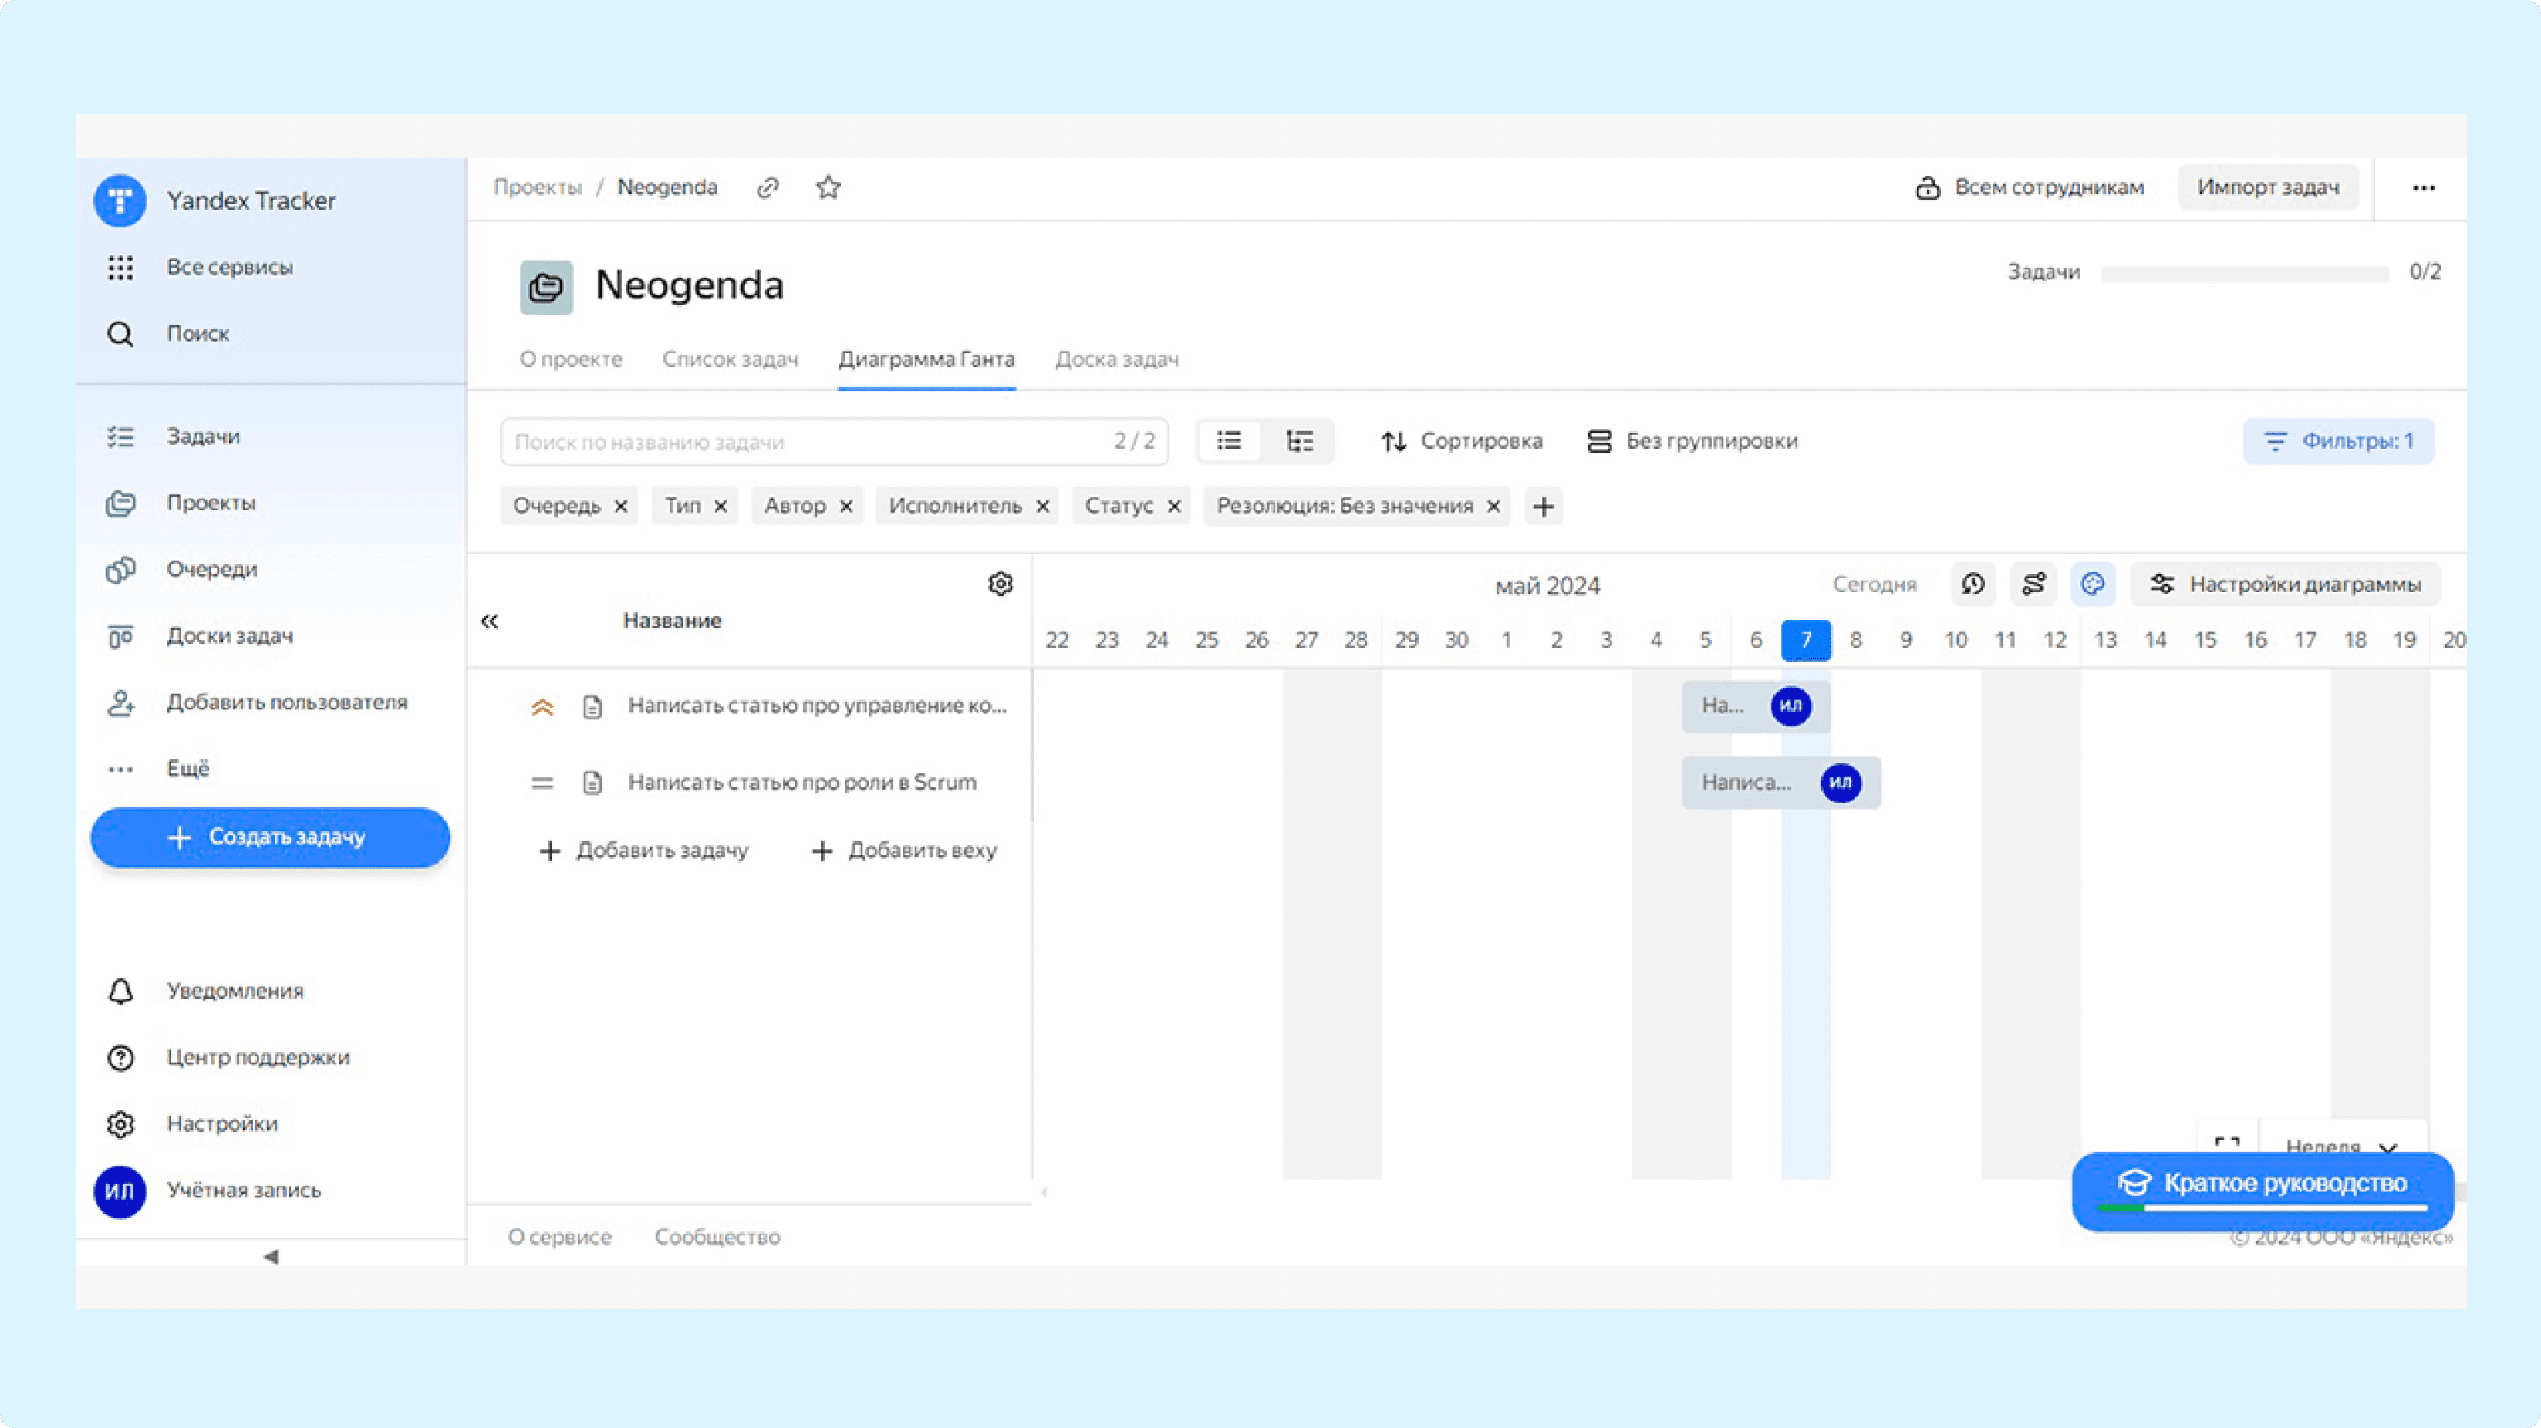Add a new filter with plus icon
This screenshot has height=1428, width=2541.
pyautogui.click(x=1544, y=507)
